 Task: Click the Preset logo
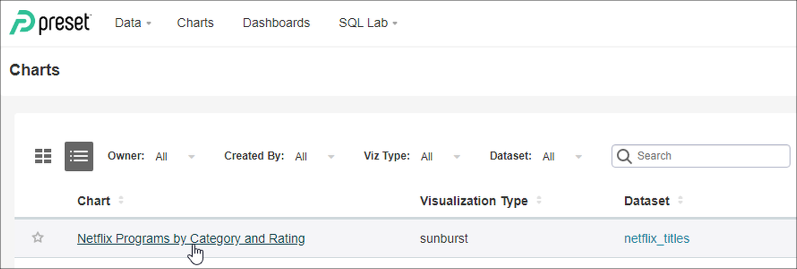coord(50,23)
